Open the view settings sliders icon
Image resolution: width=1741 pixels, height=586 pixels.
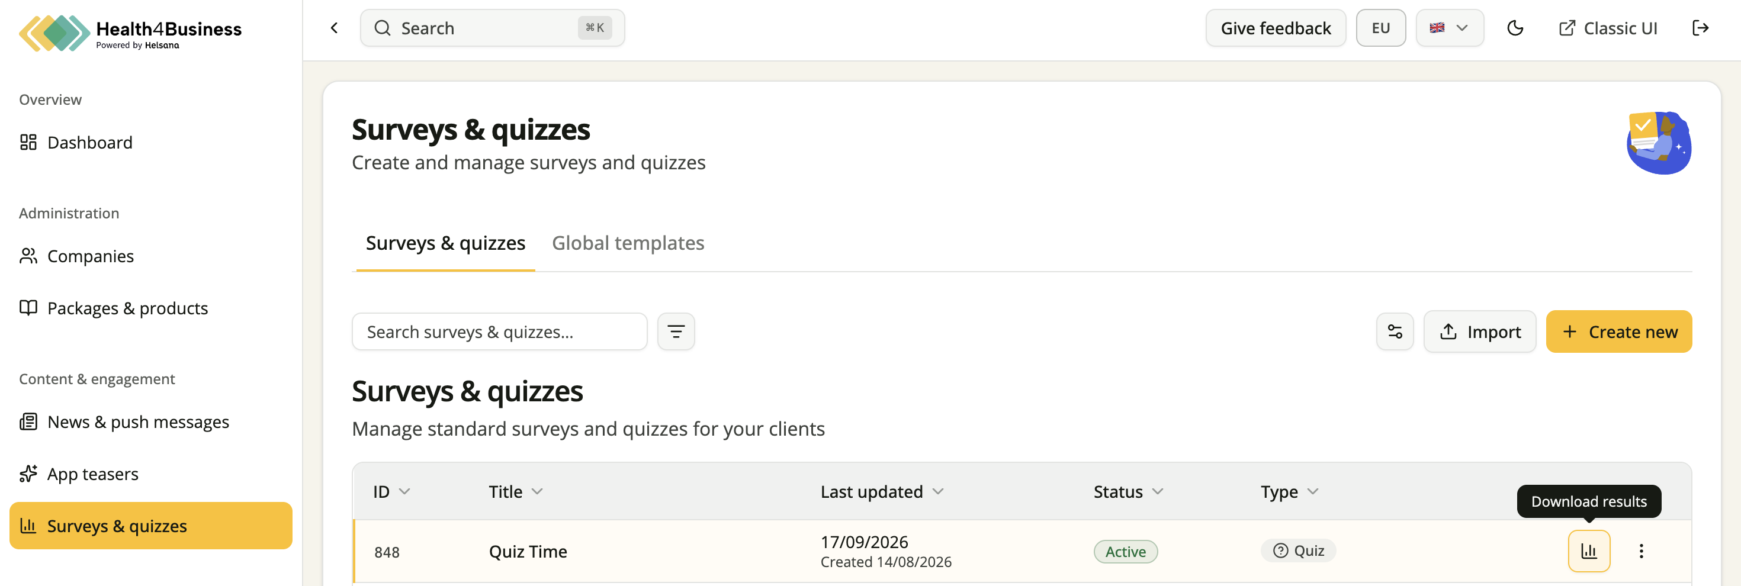[x=1395, y=331]
